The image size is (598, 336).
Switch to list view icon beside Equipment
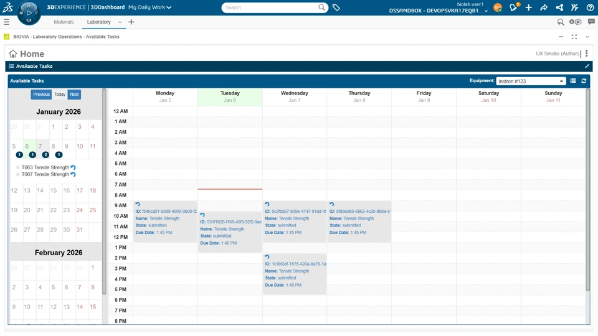(573, 81)
